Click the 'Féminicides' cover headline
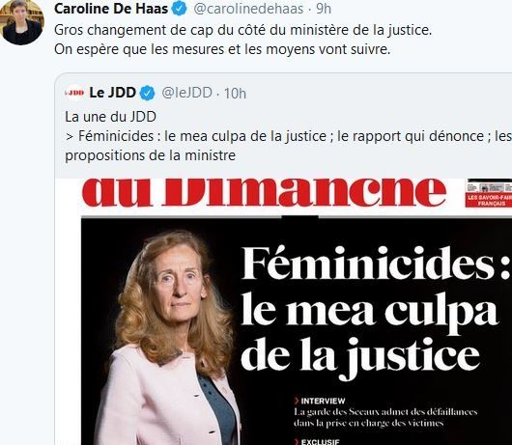512x445 pixels. pyautogui.click(x=375, y=264)
